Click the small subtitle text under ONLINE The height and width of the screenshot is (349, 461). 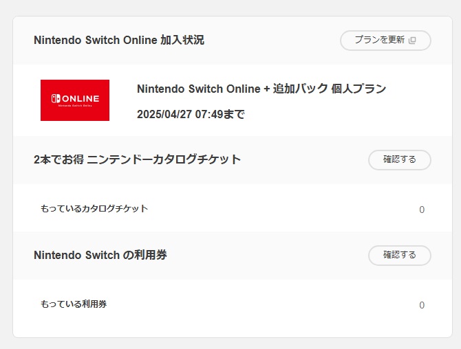(x=75, y=106)
